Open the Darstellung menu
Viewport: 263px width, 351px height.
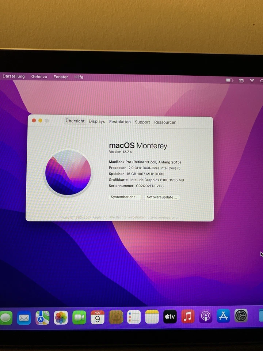pos(14,76)
